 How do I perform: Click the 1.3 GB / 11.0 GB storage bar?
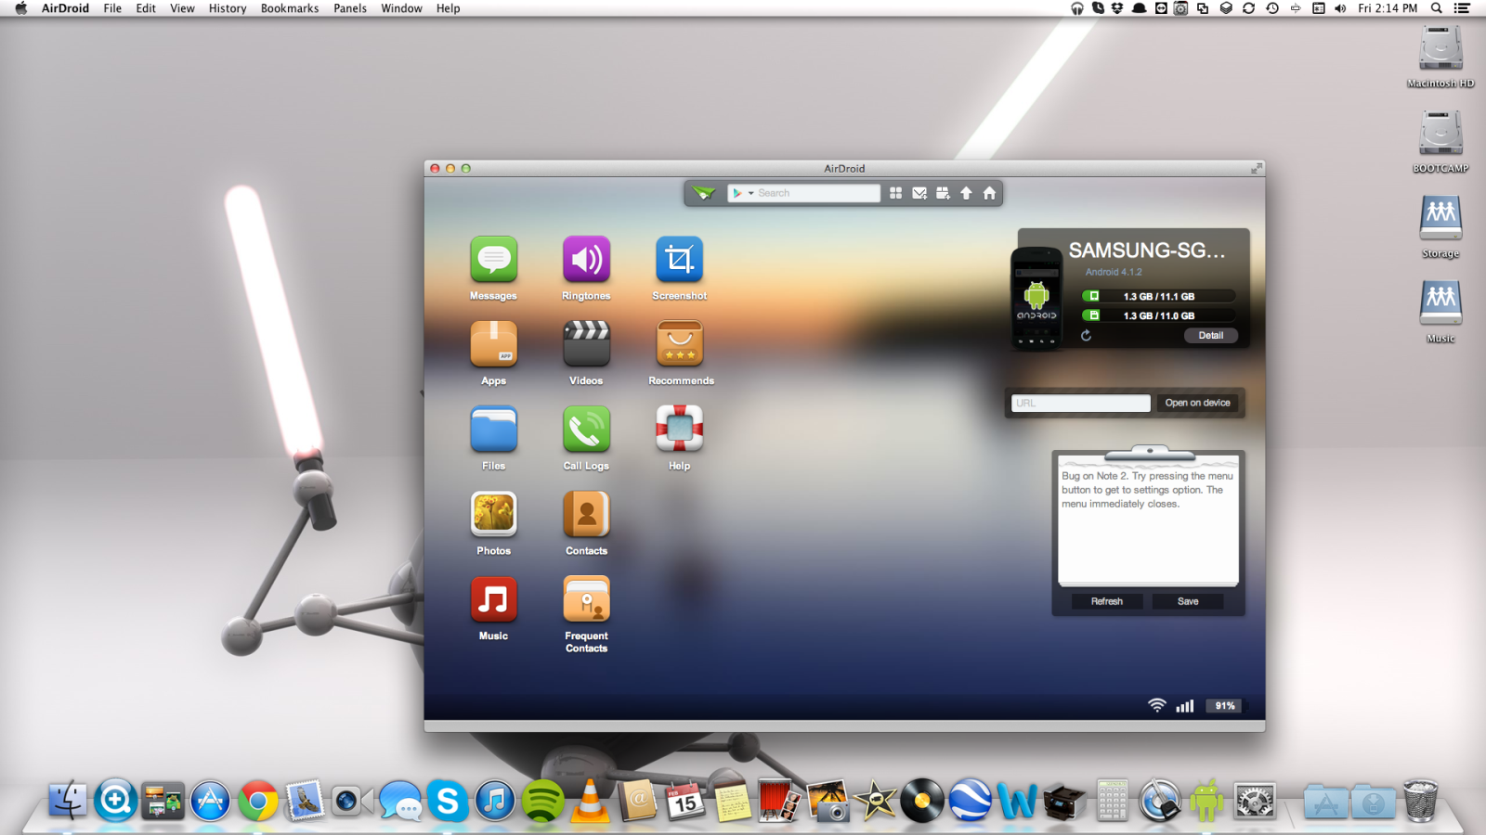[x=1158, y=315]
